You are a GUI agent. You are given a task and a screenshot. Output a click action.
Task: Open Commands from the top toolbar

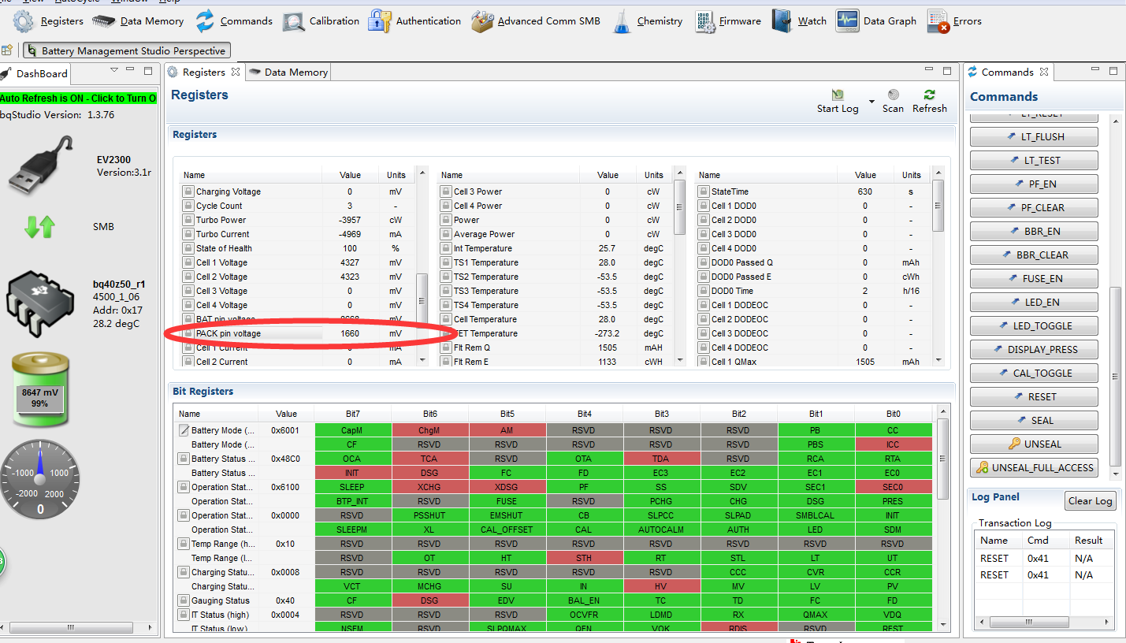pos(234,21)
